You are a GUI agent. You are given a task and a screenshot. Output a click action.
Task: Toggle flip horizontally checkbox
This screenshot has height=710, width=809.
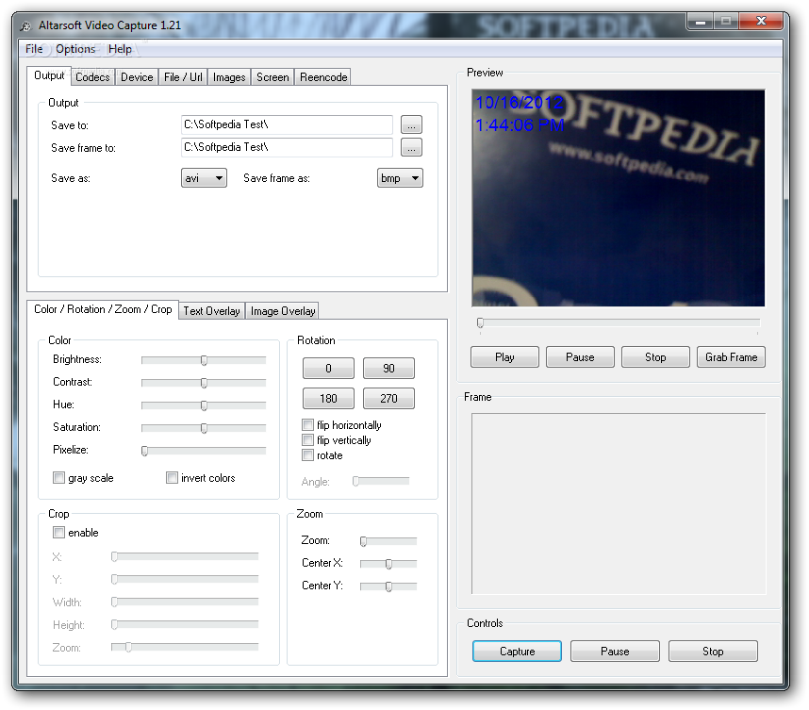[308, 425]
